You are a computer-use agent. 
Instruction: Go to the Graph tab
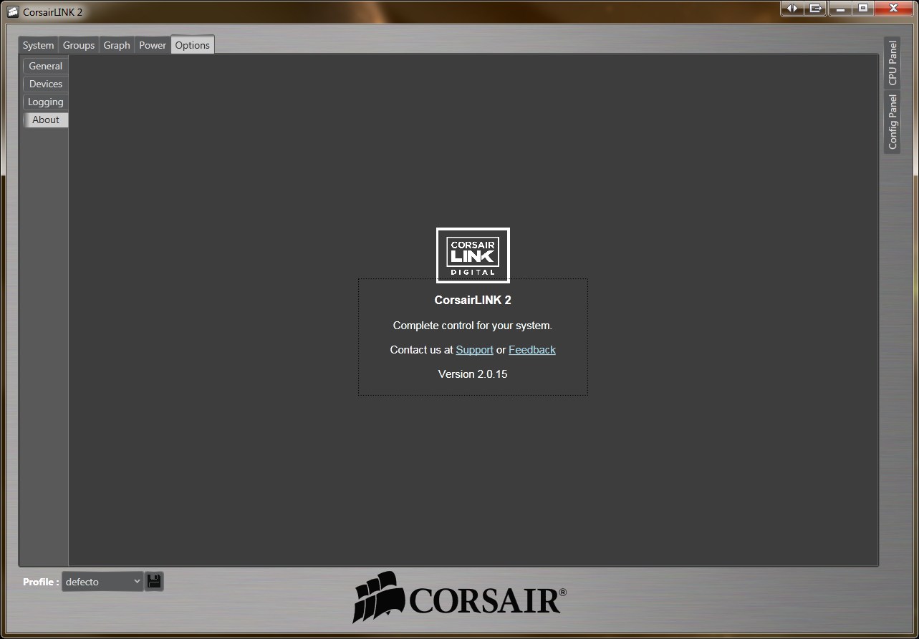coord(117,45)
